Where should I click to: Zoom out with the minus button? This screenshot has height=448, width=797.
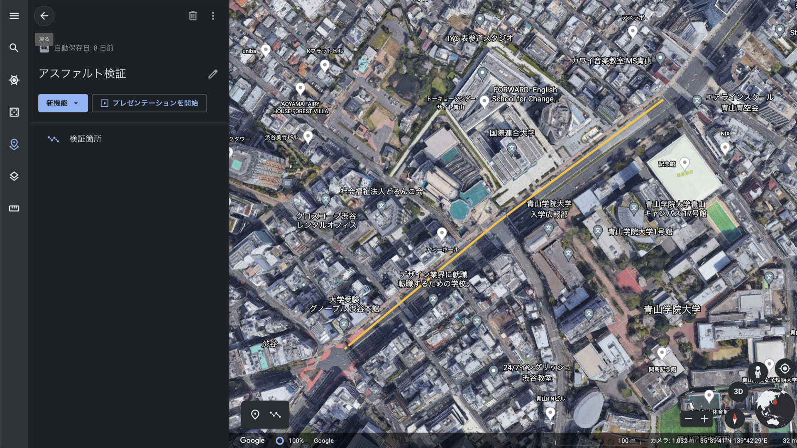coord(689,419)
